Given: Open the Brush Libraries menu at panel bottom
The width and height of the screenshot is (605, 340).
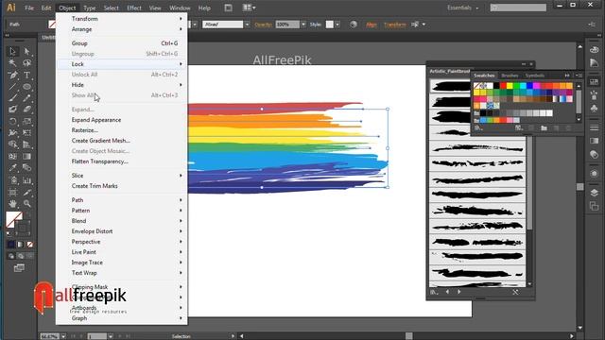Looking at the screenshot, I should click(434, 292).
